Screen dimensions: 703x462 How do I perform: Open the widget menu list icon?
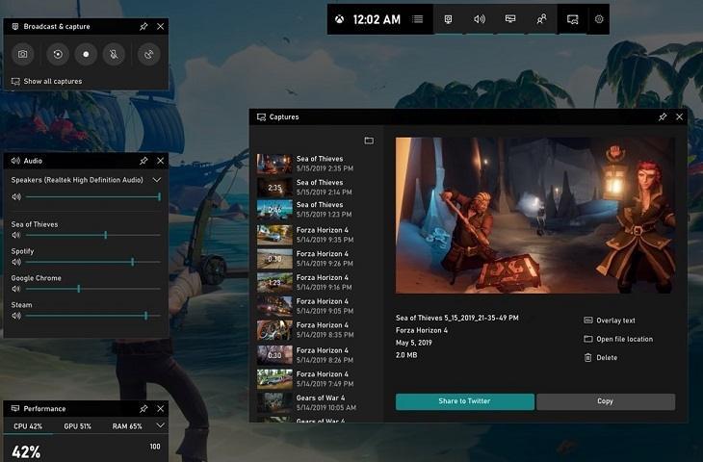point(417,19)
